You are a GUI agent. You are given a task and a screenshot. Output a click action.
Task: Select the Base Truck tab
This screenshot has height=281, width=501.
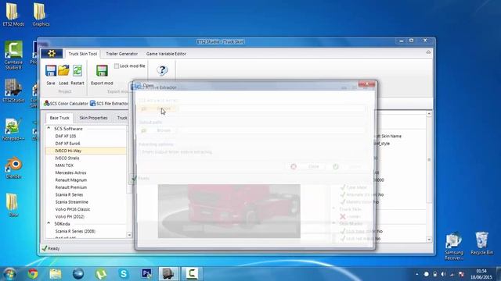pos(59,118)
